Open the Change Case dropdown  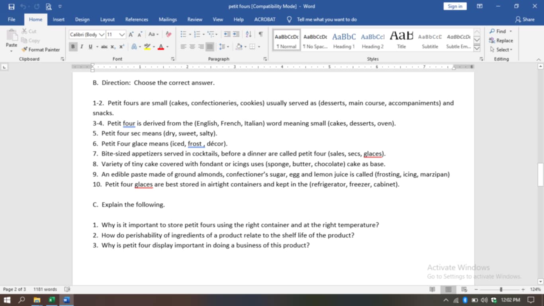pos(154,35)
